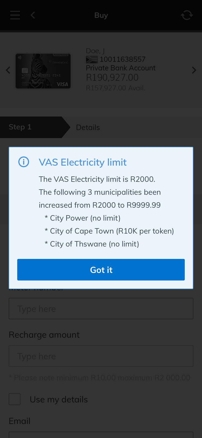Click the South African flag icon
The width and height of the screenshot is (202, 438).
click(x=92, y=59)
